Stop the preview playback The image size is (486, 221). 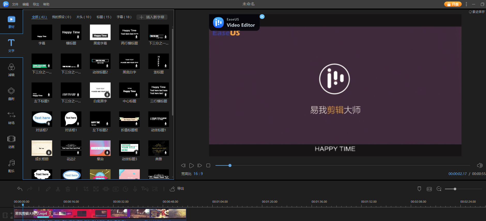208,165
